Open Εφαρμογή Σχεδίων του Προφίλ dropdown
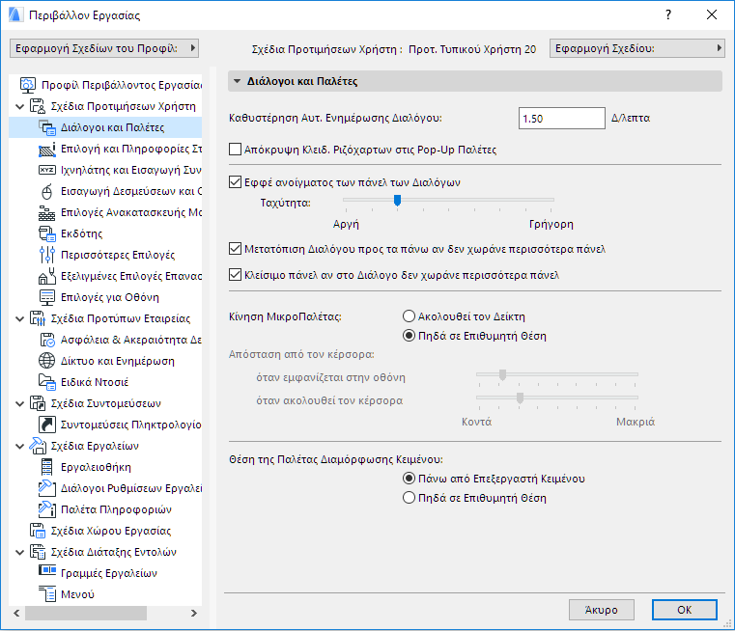 pos(104,48)
